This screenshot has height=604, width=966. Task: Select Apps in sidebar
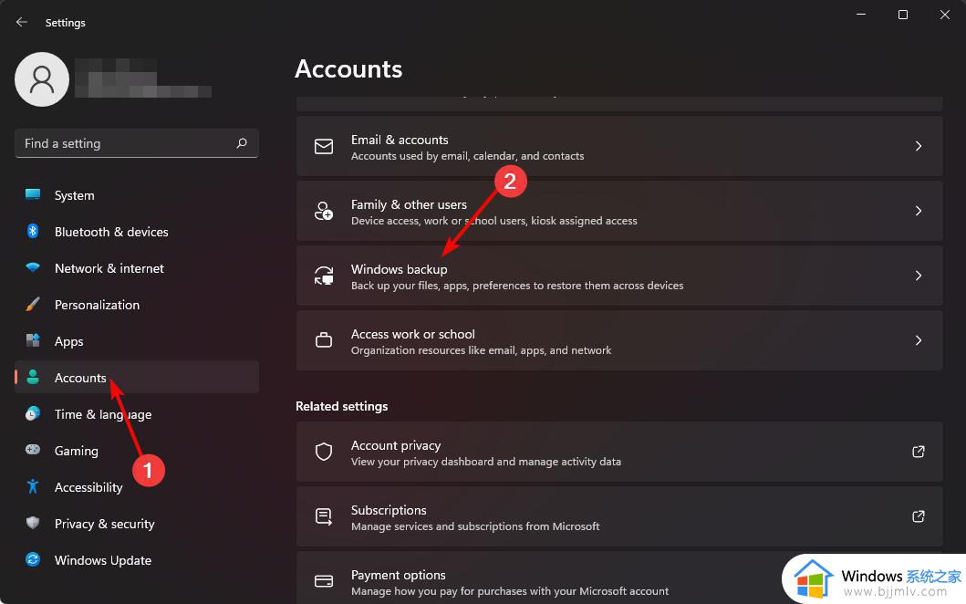[x=137, y=340]
